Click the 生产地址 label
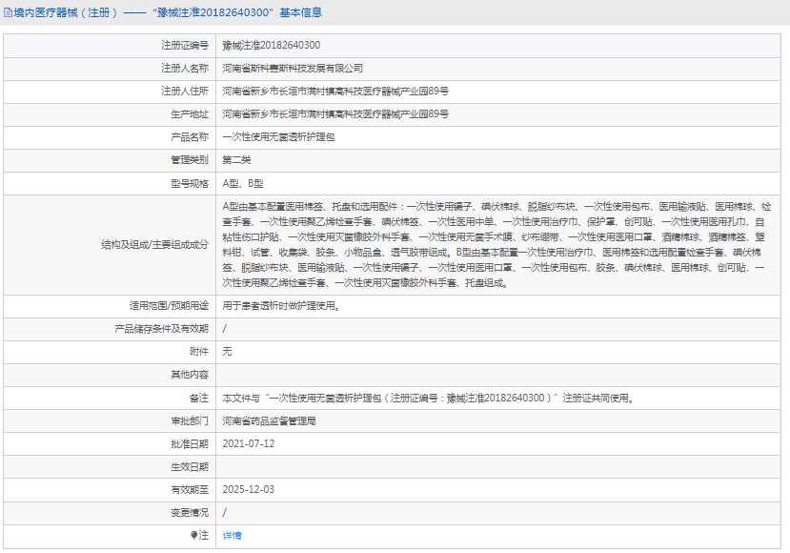Screen dimensions: 790x553 (x=190, y=113)
